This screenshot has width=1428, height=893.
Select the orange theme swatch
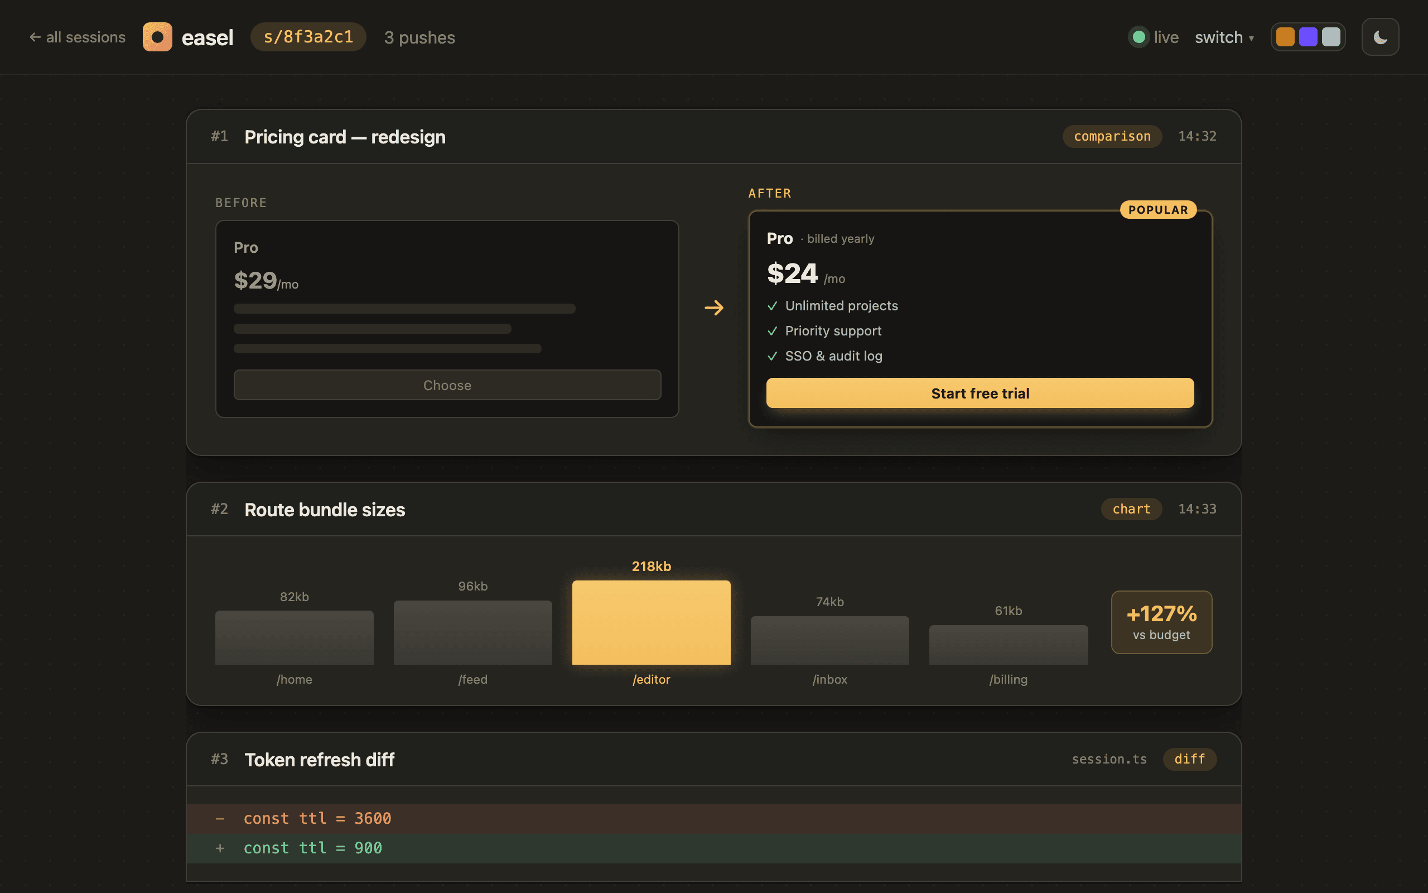coord(1285,37)
